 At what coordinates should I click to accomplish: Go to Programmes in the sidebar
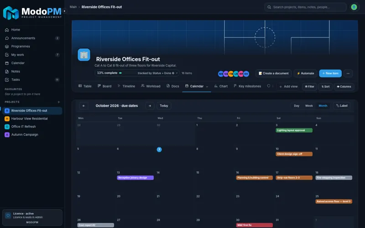pyautogui.click(x=32, y=47)
